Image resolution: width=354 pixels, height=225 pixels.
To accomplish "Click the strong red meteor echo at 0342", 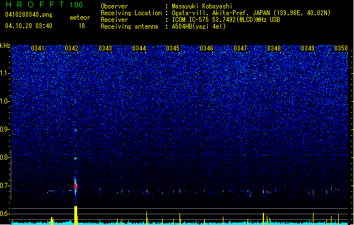I will (75, 186).
